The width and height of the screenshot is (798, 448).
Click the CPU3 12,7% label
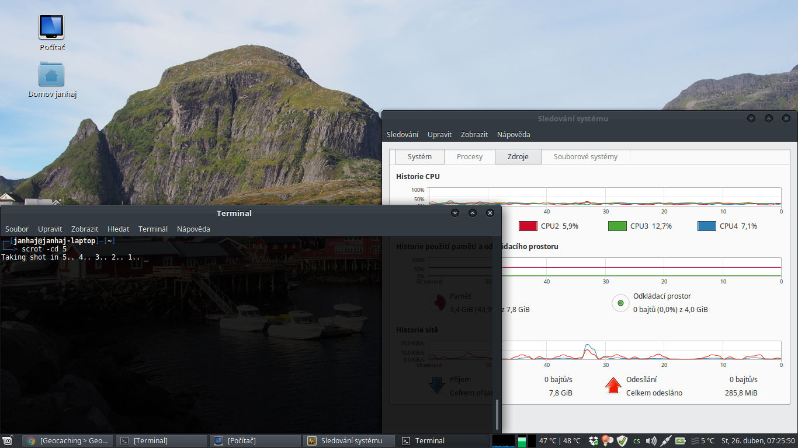coord(651,226)
